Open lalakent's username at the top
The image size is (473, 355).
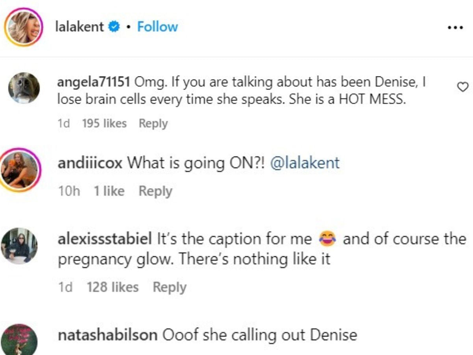coord(80,26)
